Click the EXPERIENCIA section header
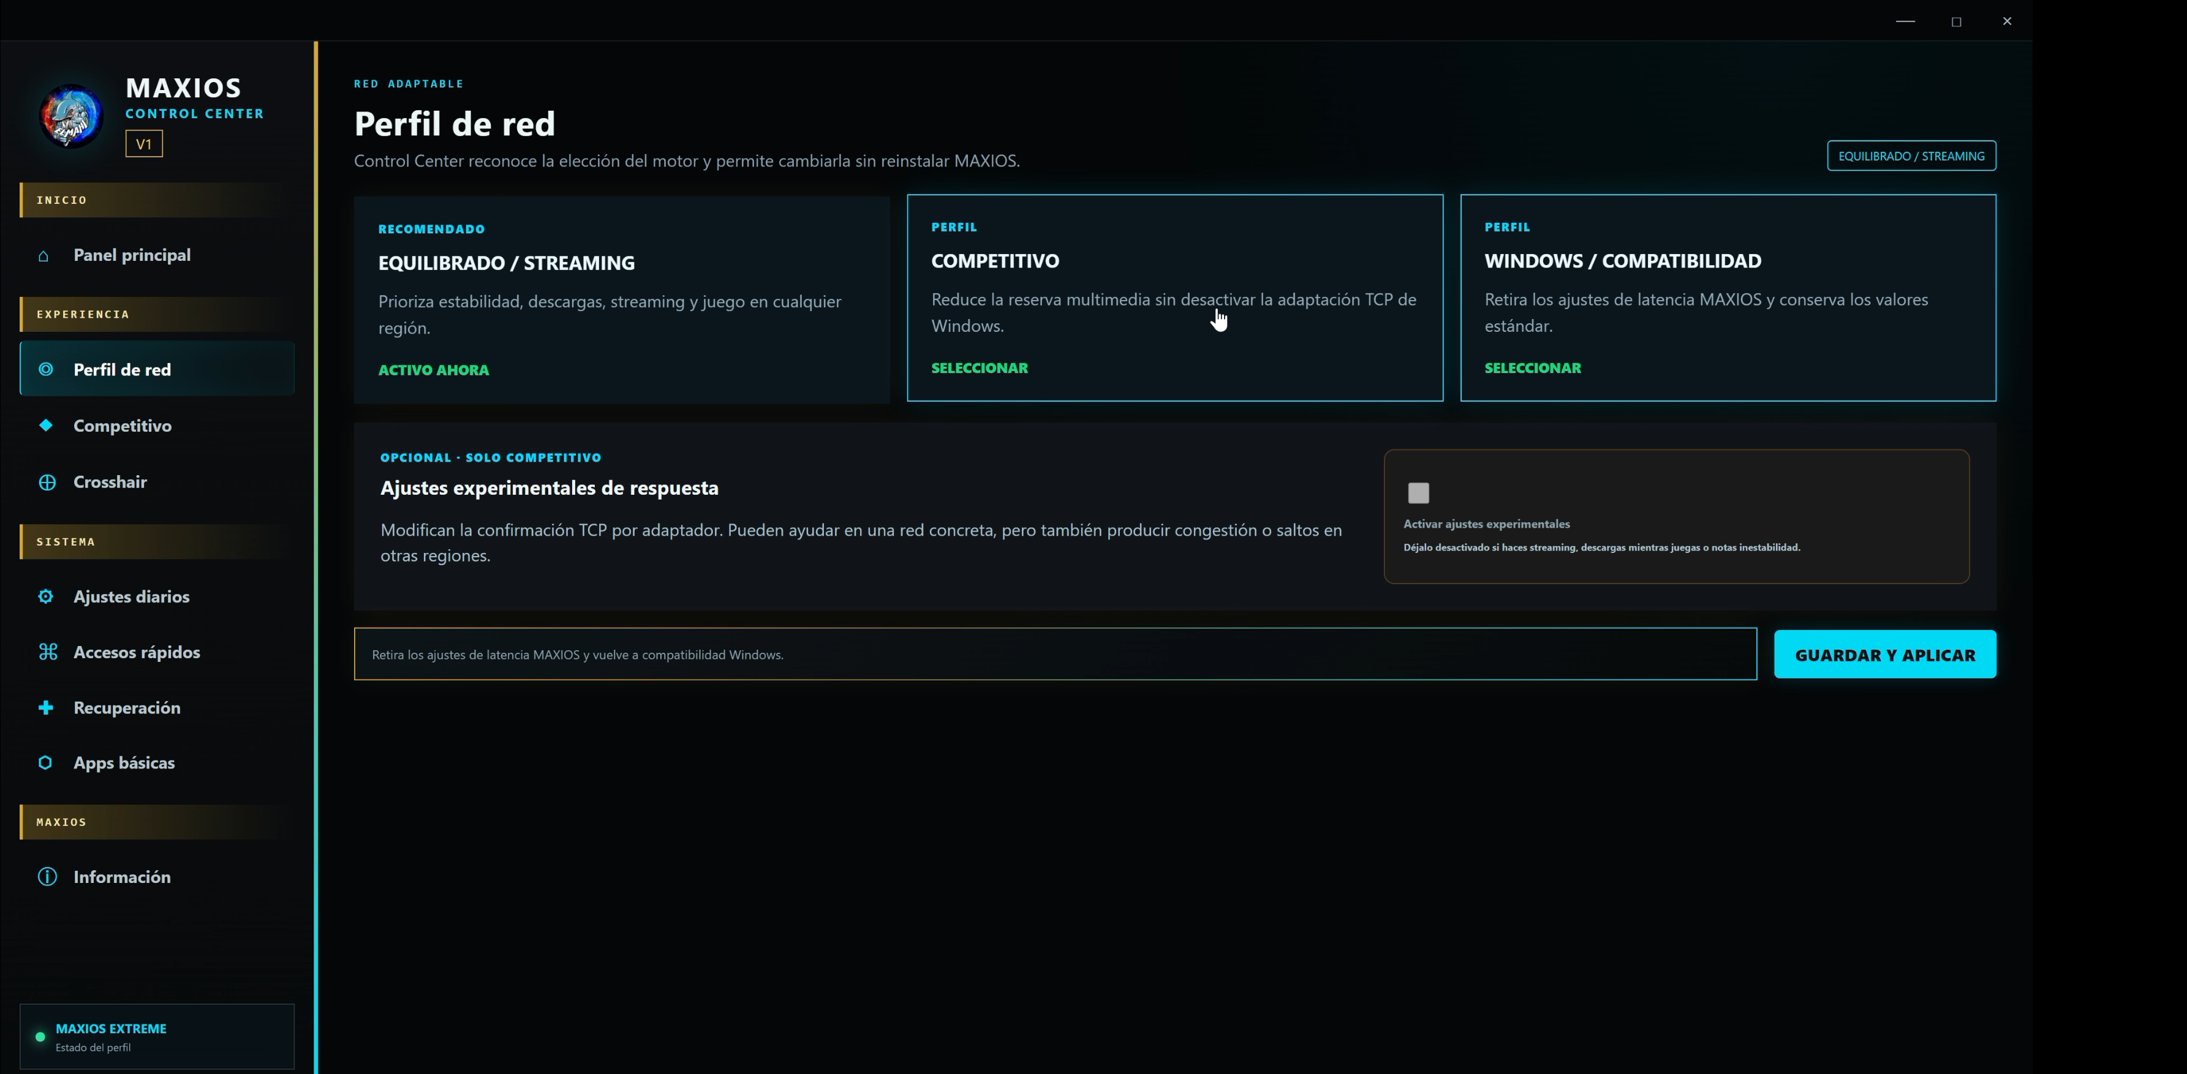 tap(157, 314)
